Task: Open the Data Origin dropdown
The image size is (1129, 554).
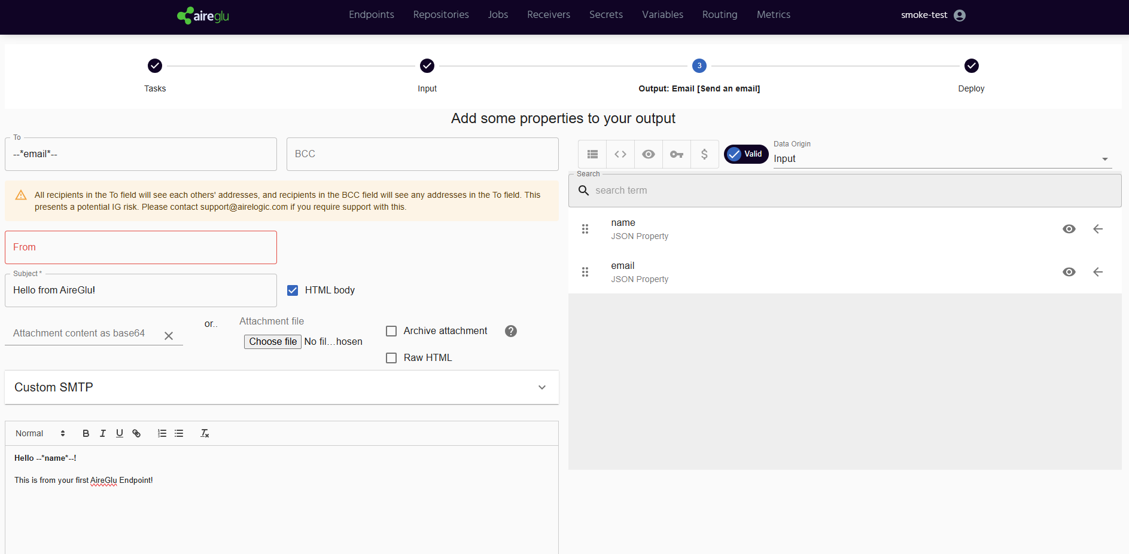Action: pyautogui.click(x=942, y=158)
